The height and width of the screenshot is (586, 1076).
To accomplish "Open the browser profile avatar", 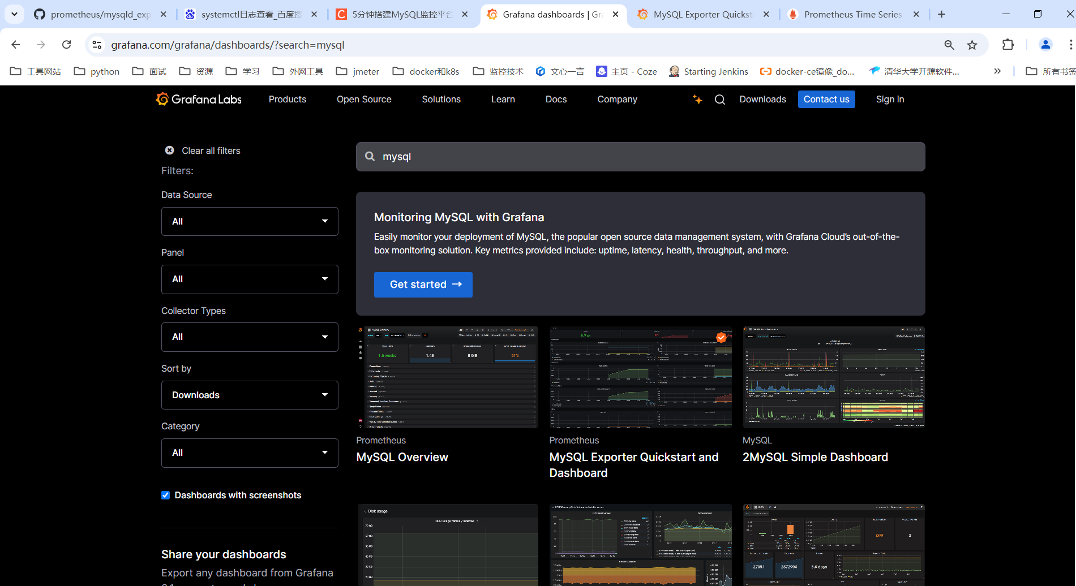I will [1045, 45].
